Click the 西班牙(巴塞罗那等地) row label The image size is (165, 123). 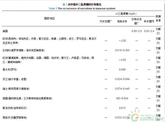click(15, 118)
